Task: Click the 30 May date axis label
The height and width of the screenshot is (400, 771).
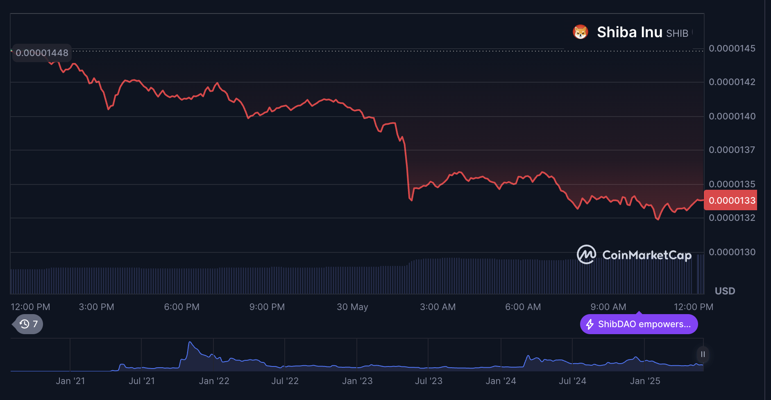Action: [352, 307]
